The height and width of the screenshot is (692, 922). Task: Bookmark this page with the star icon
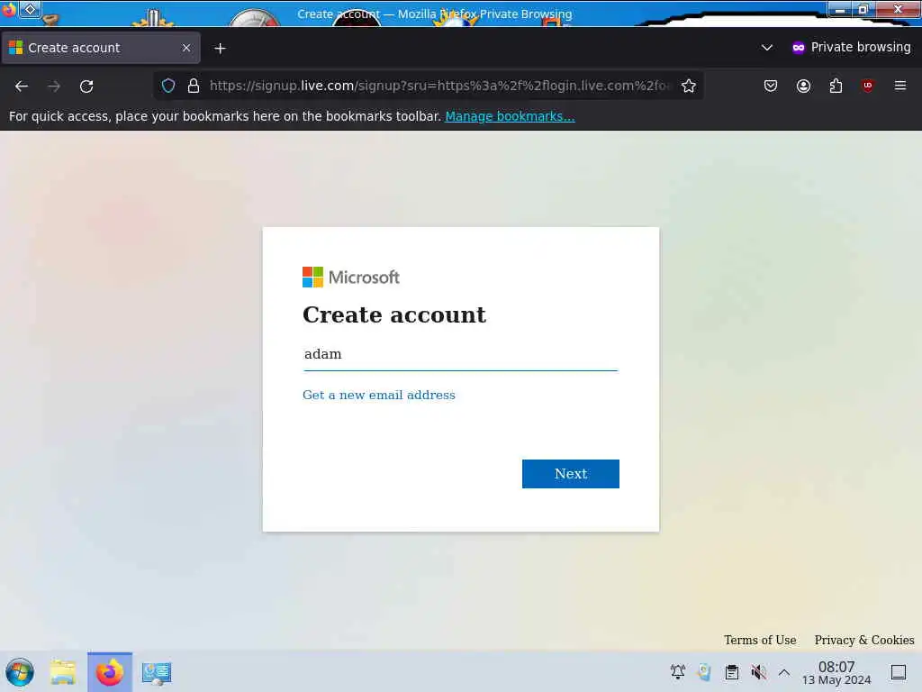click(x=689, y=86)
